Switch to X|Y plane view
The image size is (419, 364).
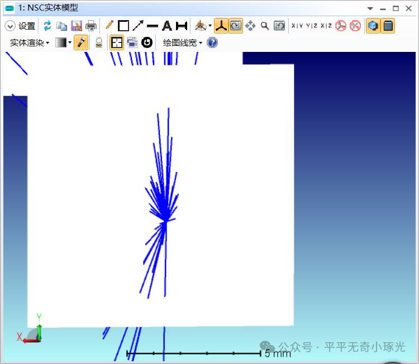tap(297, 26)
